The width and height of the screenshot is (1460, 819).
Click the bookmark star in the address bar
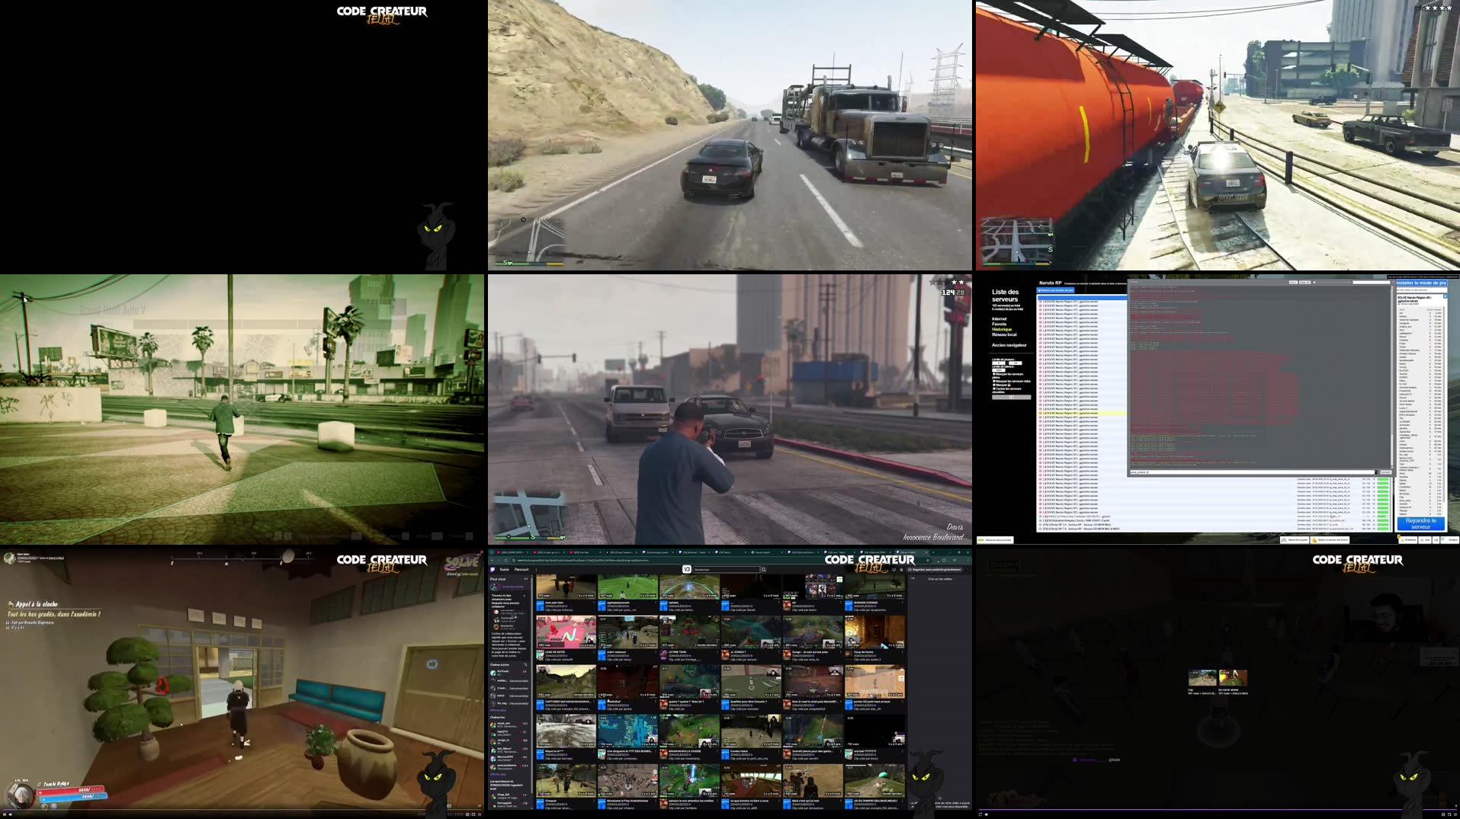point(944,560)
